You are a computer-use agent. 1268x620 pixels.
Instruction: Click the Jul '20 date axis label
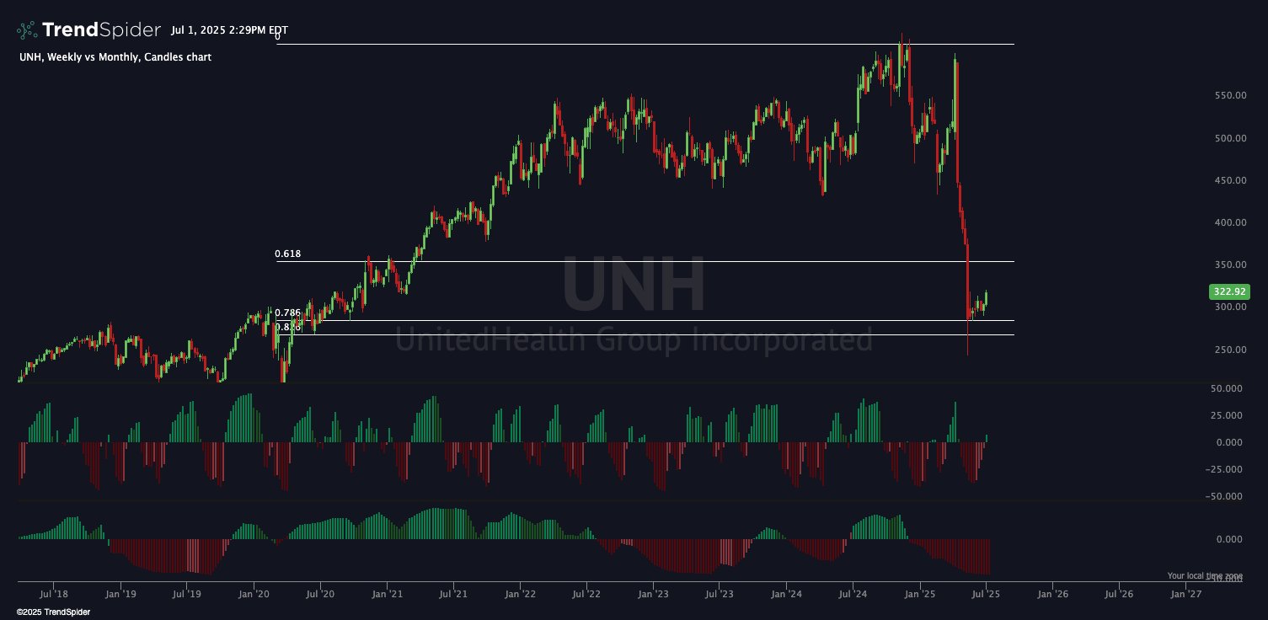[320, 594]
